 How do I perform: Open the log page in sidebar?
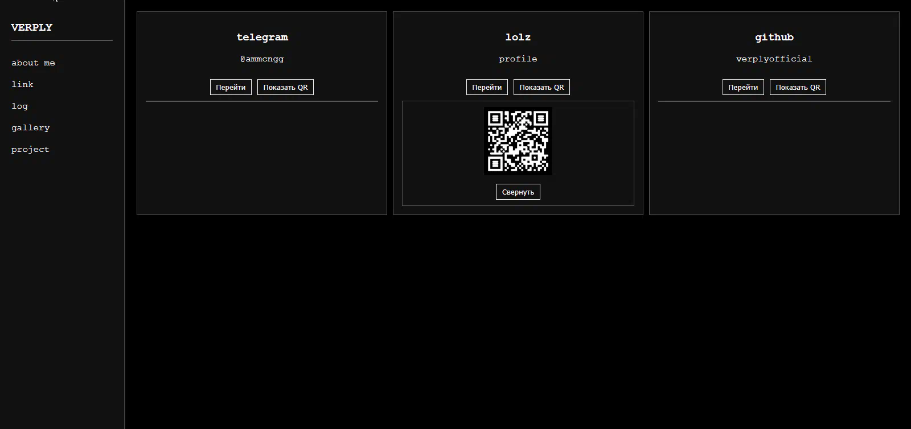(19, 106)
